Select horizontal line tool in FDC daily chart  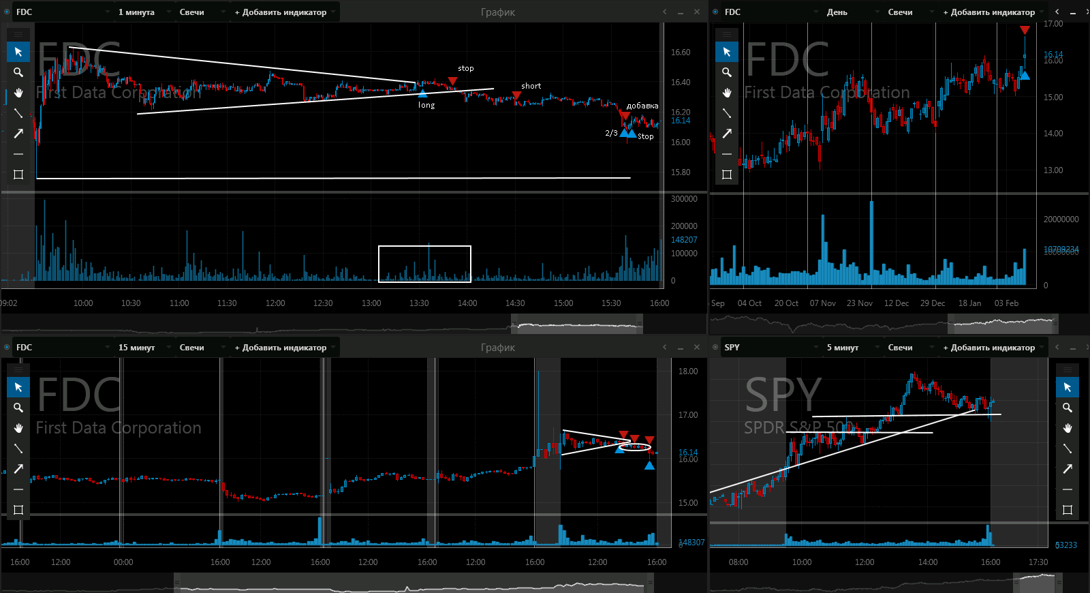(727, 154)
